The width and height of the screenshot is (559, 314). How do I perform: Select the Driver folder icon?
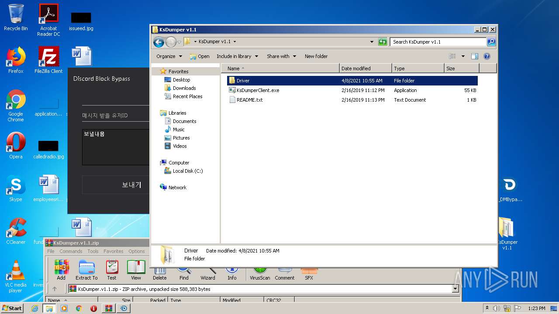[x=232, y=81]
